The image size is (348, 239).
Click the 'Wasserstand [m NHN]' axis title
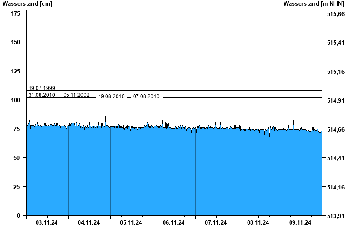pyautogui.click(x=313, y=4)
